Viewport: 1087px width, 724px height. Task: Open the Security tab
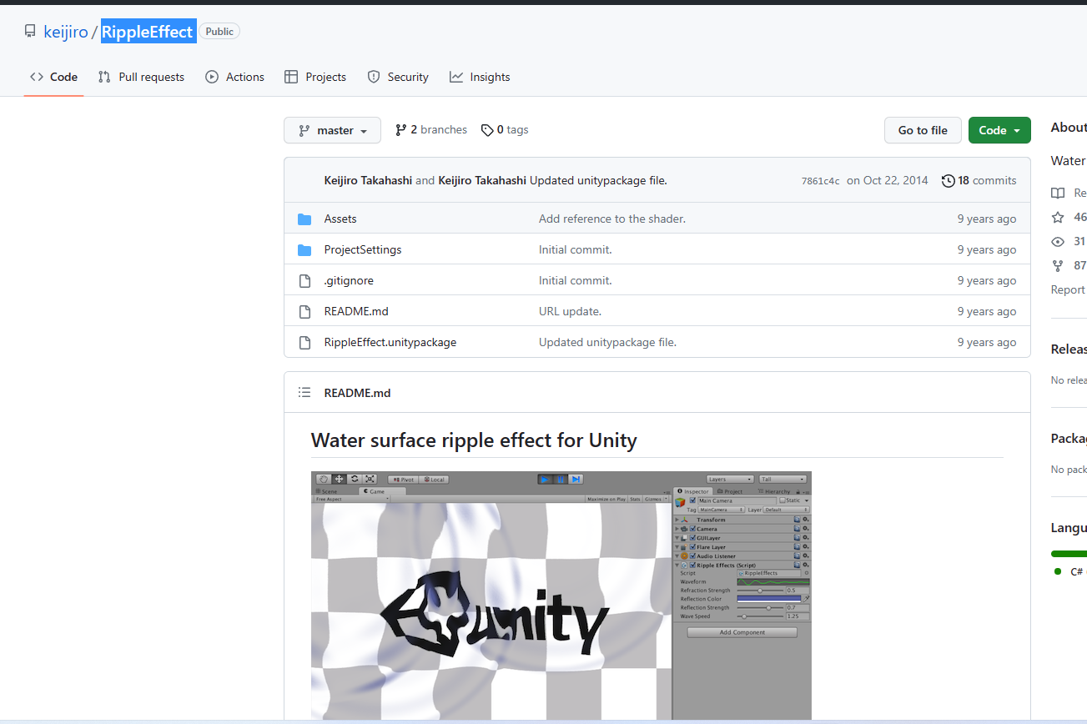(x=398, y=77)
